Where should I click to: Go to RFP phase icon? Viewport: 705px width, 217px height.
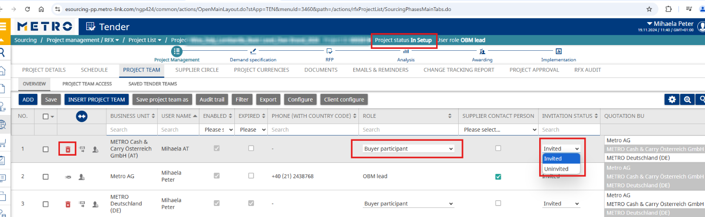click(329, 51)
